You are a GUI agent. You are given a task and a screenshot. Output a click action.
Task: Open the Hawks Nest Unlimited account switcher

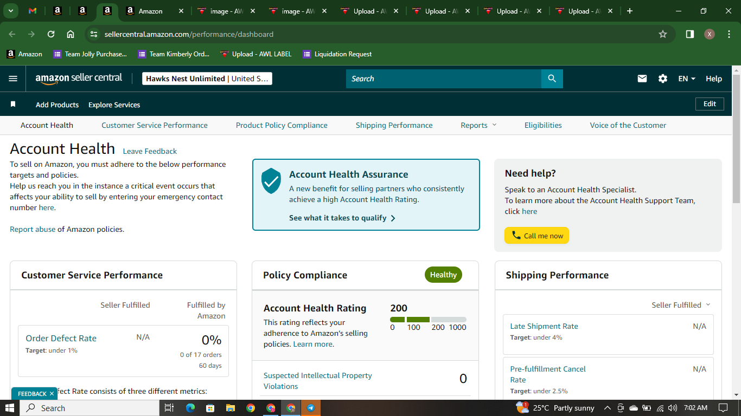tap(207, 79)
